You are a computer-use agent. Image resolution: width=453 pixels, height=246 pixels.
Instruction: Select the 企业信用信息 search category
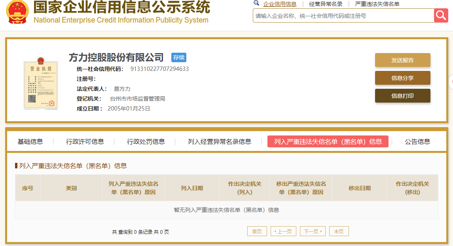coord(280,4)
